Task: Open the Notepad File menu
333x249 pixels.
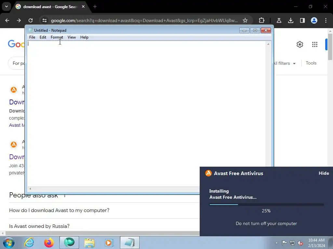Action: click(32, 37)
